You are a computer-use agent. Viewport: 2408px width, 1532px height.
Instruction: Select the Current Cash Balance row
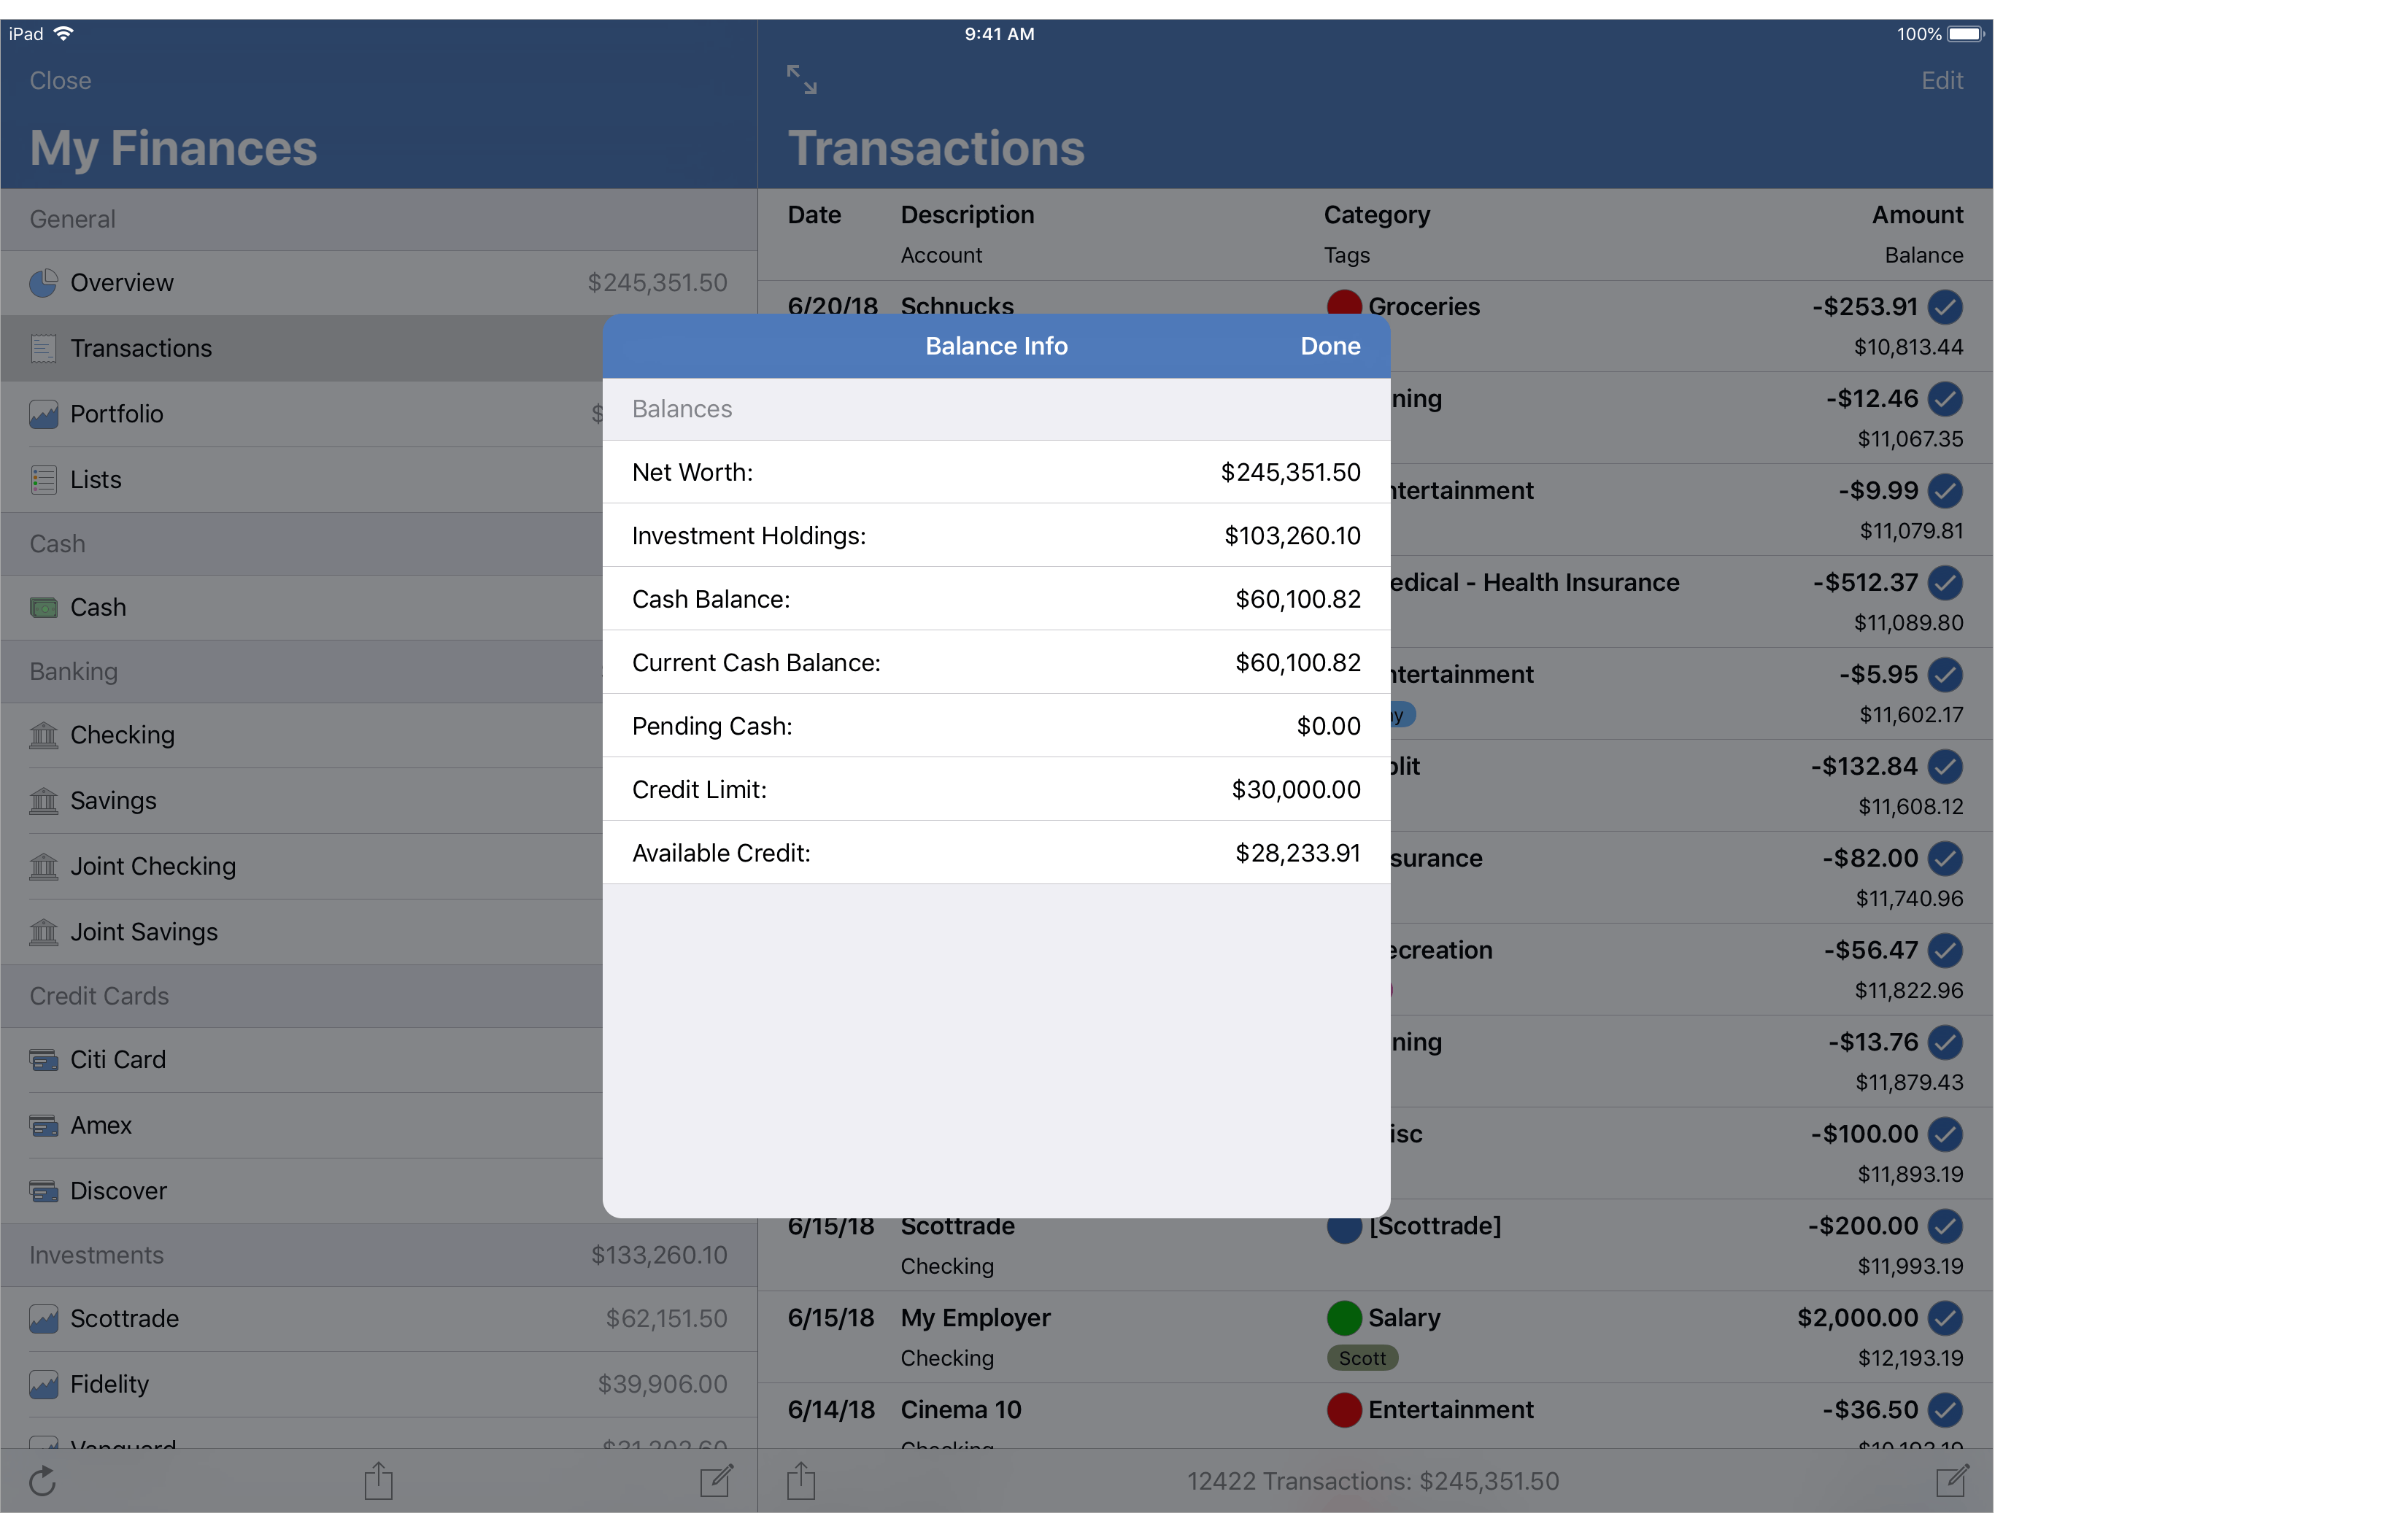pyautogui.click(x=996, y=663)
